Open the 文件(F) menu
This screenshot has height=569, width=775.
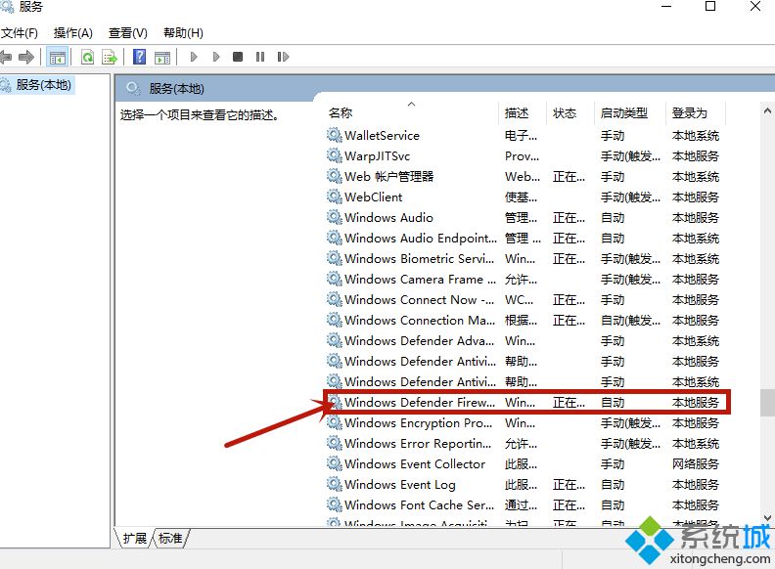coord(19,33)
